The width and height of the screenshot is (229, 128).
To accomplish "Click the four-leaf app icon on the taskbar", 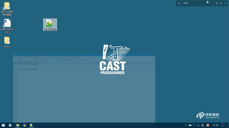I will click(10, 125).
